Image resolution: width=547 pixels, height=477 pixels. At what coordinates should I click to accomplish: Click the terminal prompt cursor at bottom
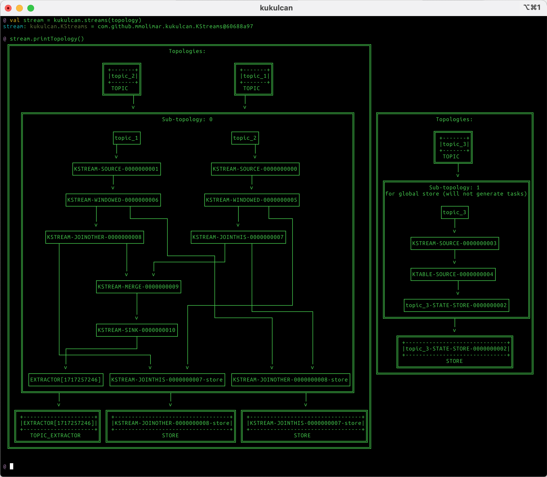pos(12,466)
